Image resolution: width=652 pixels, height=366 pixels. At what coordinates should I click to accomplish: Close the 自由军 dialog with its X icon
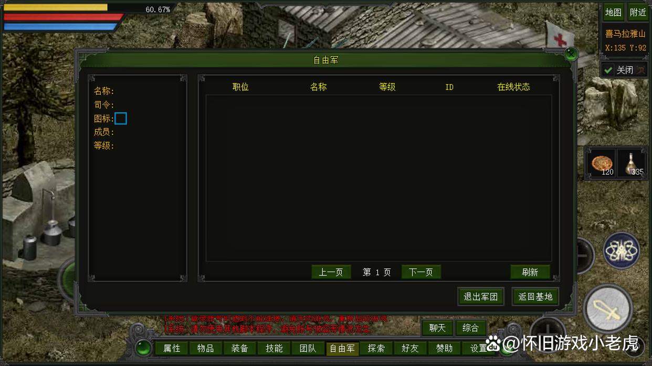pos(571,53)
